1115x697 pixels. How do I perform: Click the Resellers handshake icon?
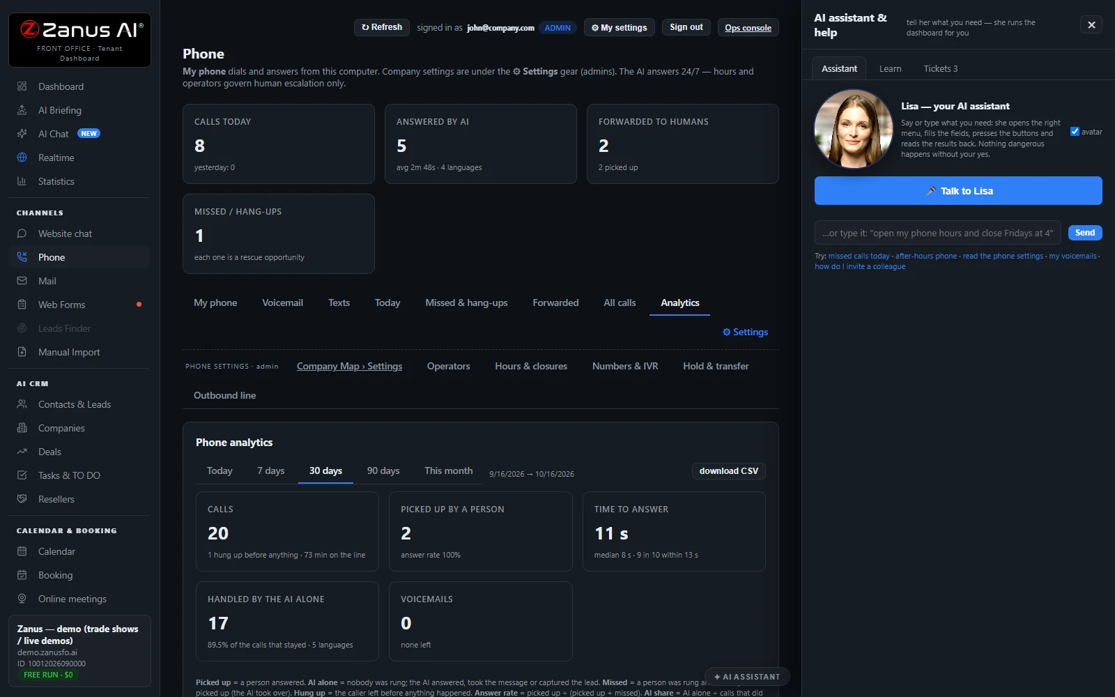click(22, 499)
